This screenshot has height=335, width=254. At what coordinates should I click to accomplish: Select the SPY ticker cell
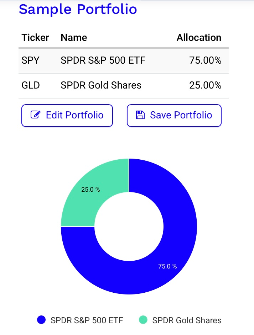point(30,60)
